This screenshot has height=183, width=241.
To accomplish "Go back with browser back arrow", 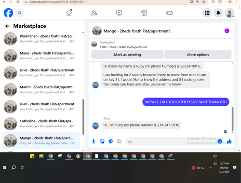I will (x=4, y=2).
